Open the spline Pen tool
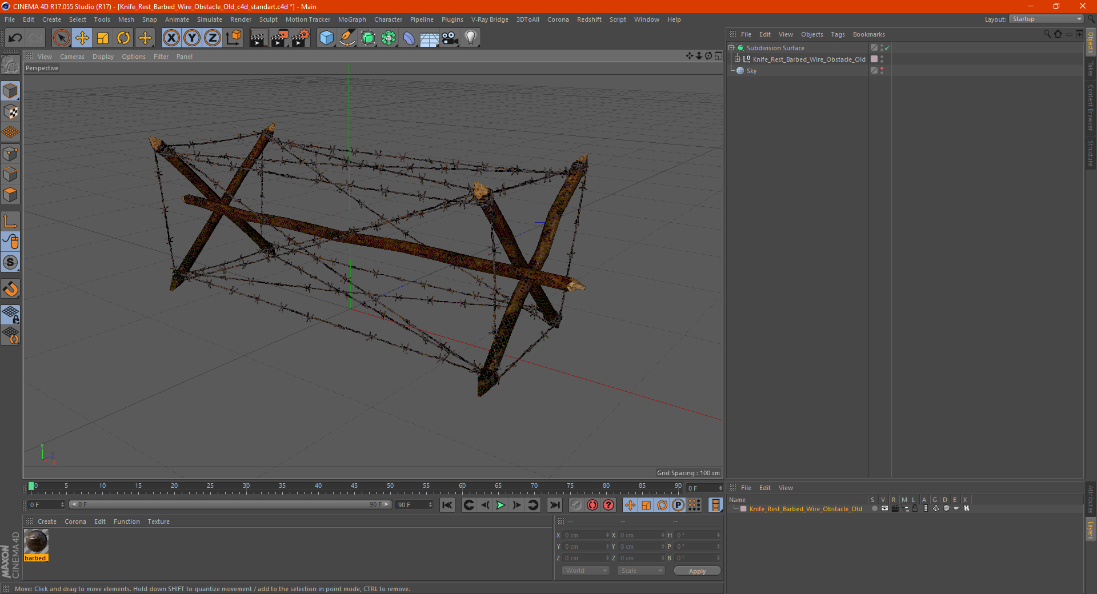 point(347,38)
